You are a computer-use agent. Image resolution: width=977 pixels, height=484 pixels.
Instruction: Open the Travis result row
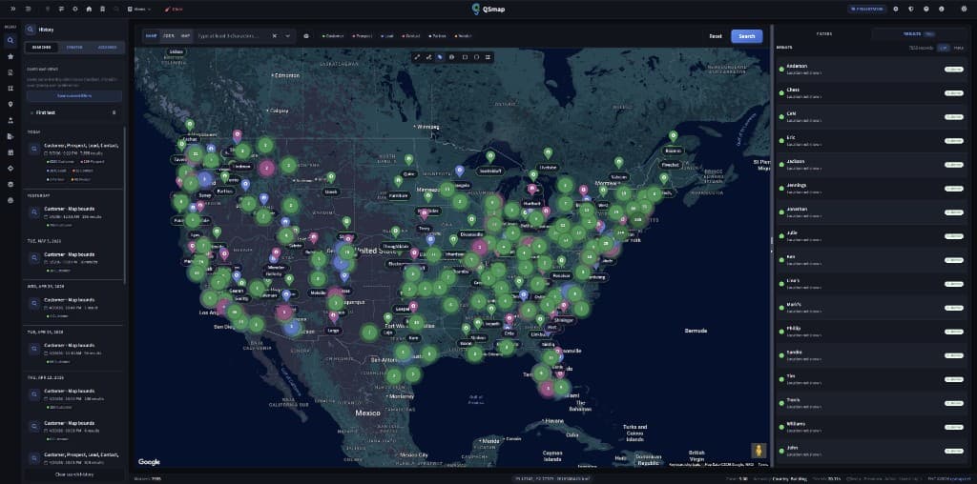click(x=872, y=402)
